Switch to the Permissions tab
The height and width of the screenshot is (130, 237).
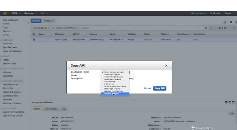click(51, 109)
